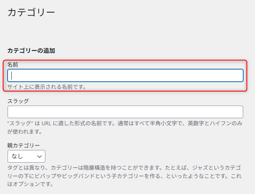
Task: Click the 名前 field label
Action: (x=13, y=65)
